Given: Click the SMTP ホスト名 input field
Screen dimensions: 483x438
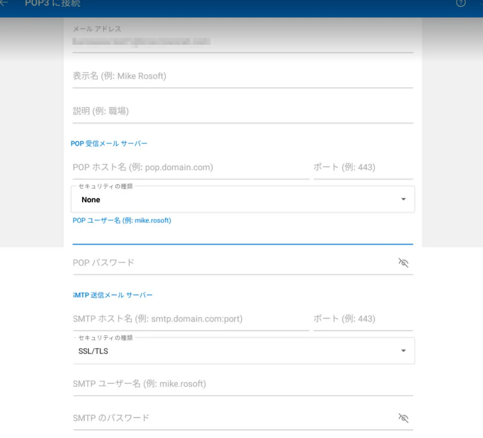Looking at the screenshot, I should pos(191,319).
